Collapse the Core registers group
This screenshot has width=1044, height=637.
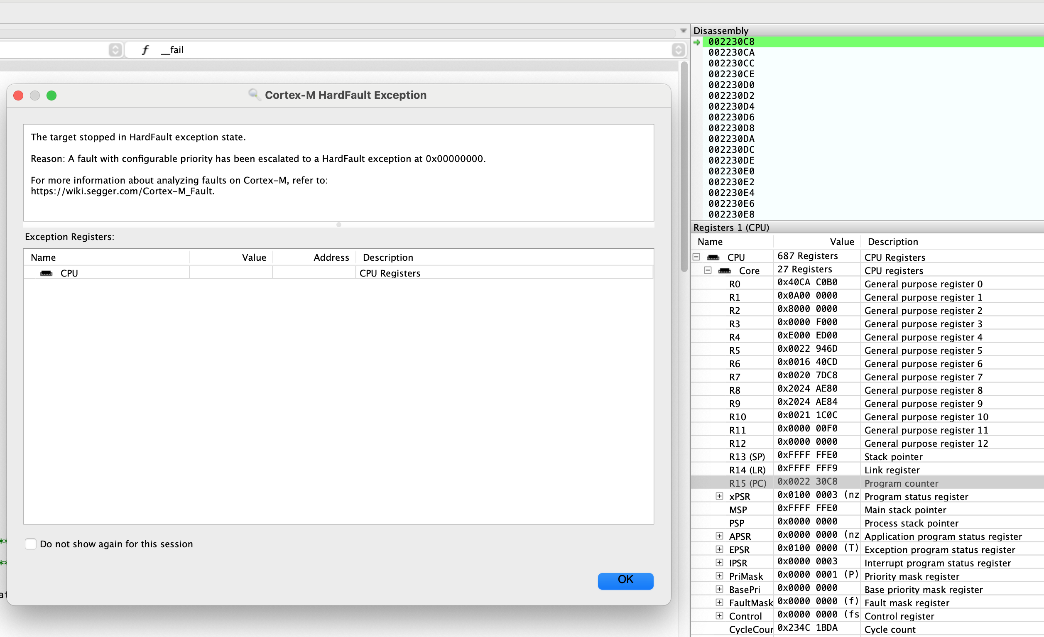pos(707,269)
